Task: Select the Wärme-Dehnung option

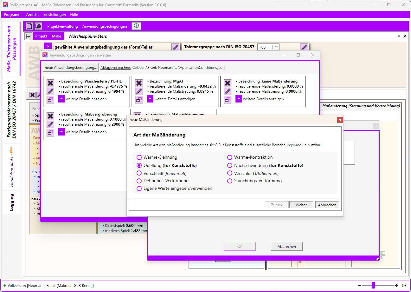Action: click(157, 157)
